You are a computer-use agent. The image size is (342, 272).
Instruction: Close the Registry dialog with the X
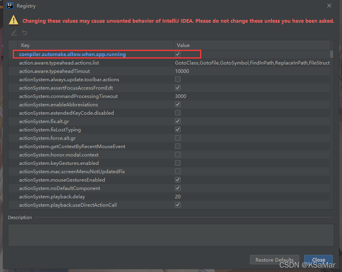click(x=329, y=6)
